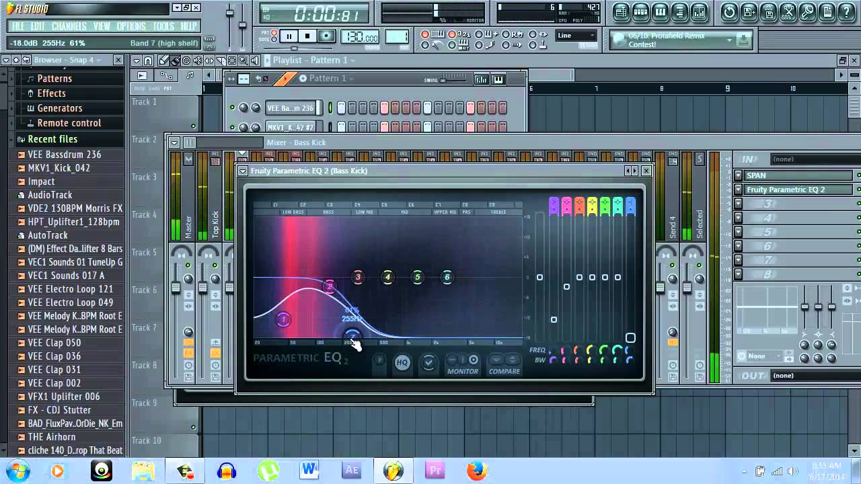This screenshot has width=861, height=484.
Task: Click the news panel download icon
Action: pyautogui.click(x=743, y=40)
